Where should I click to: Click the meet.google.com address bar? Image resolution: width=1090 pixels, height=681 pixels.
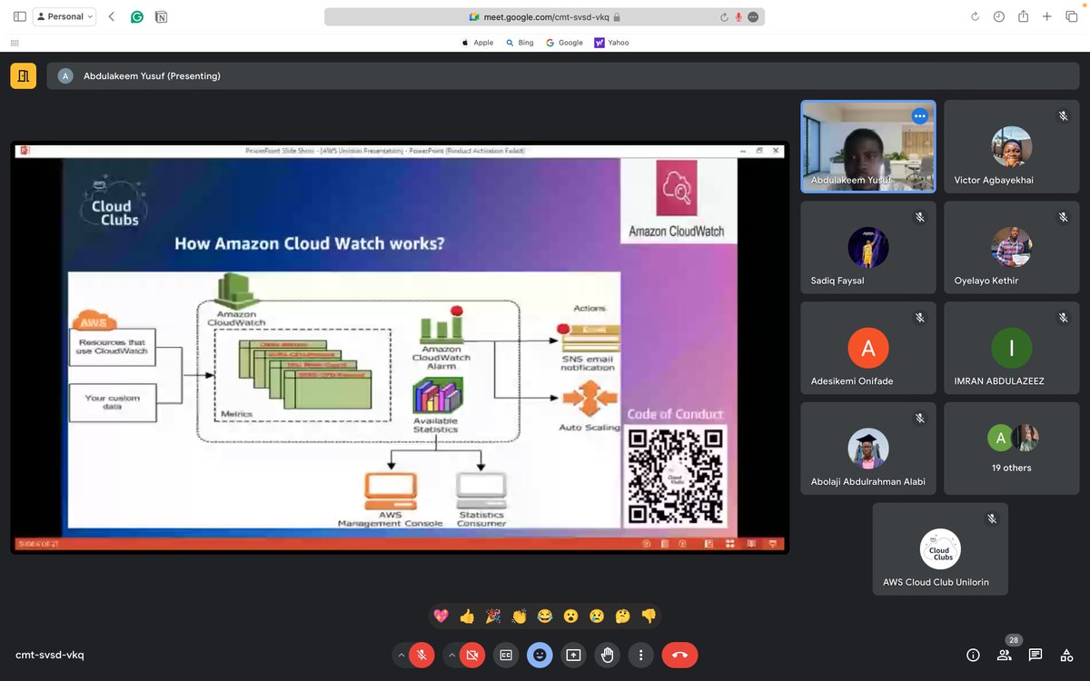coord(544,16)
